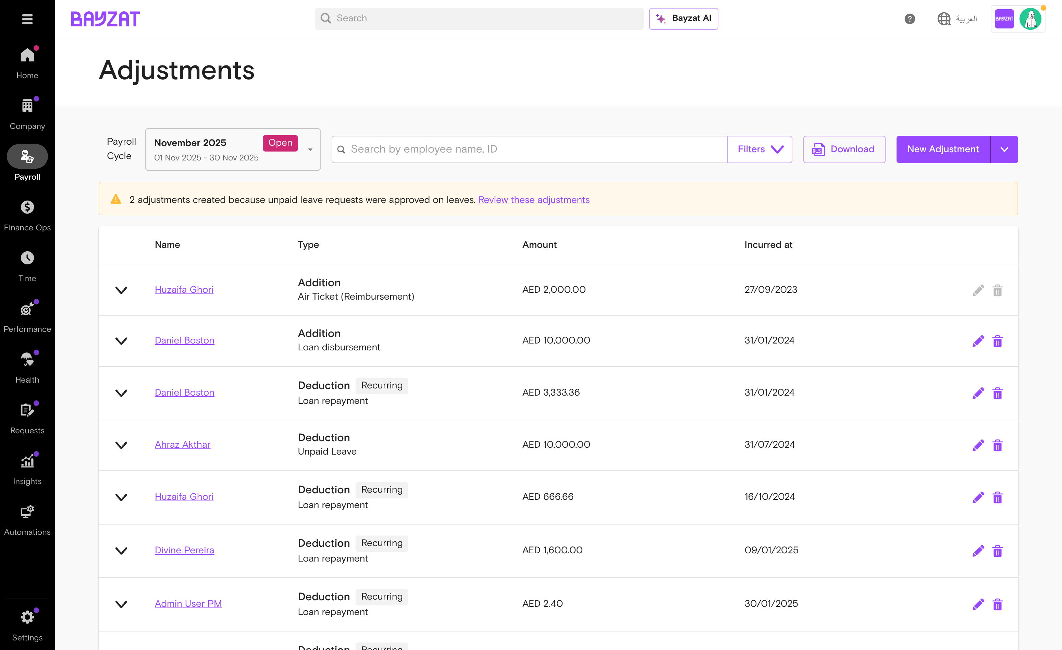This screenshot has height=650, width=1062.
Task: Expand Huzaifa Ghori's Air Ticket row
Action: (x=122, y=290)
